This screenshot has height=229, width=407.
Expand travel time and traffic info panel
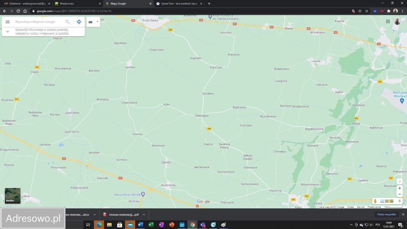7,31
